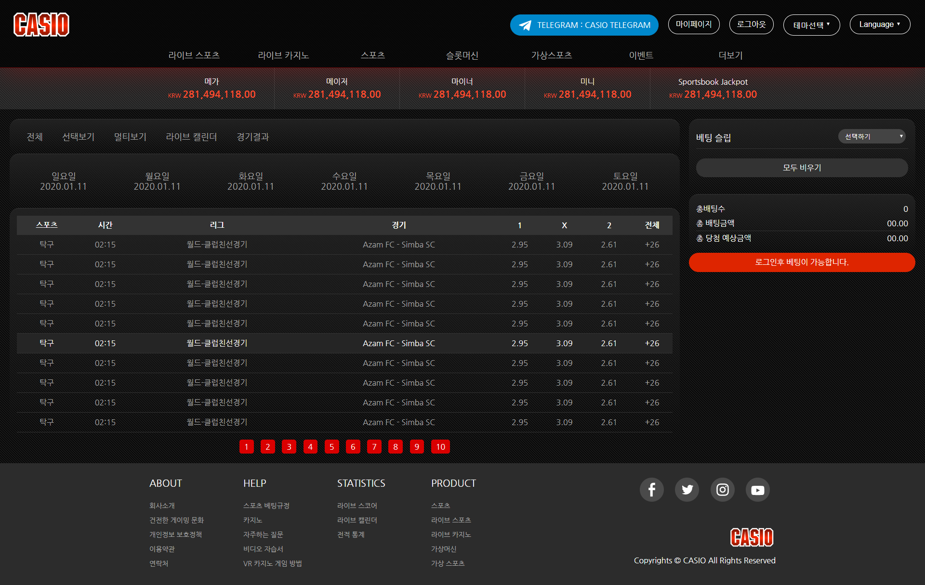This screenshot has width=925, height=585.
Task: Open the YouTube social icon
Action: tap(757, 490)
